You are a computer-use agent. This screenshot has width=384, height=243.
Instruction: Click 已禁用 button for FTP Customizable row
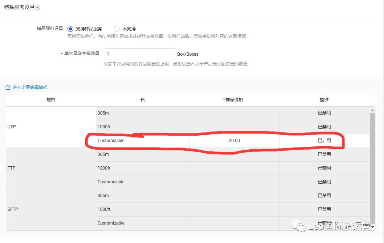click(324, 182)
